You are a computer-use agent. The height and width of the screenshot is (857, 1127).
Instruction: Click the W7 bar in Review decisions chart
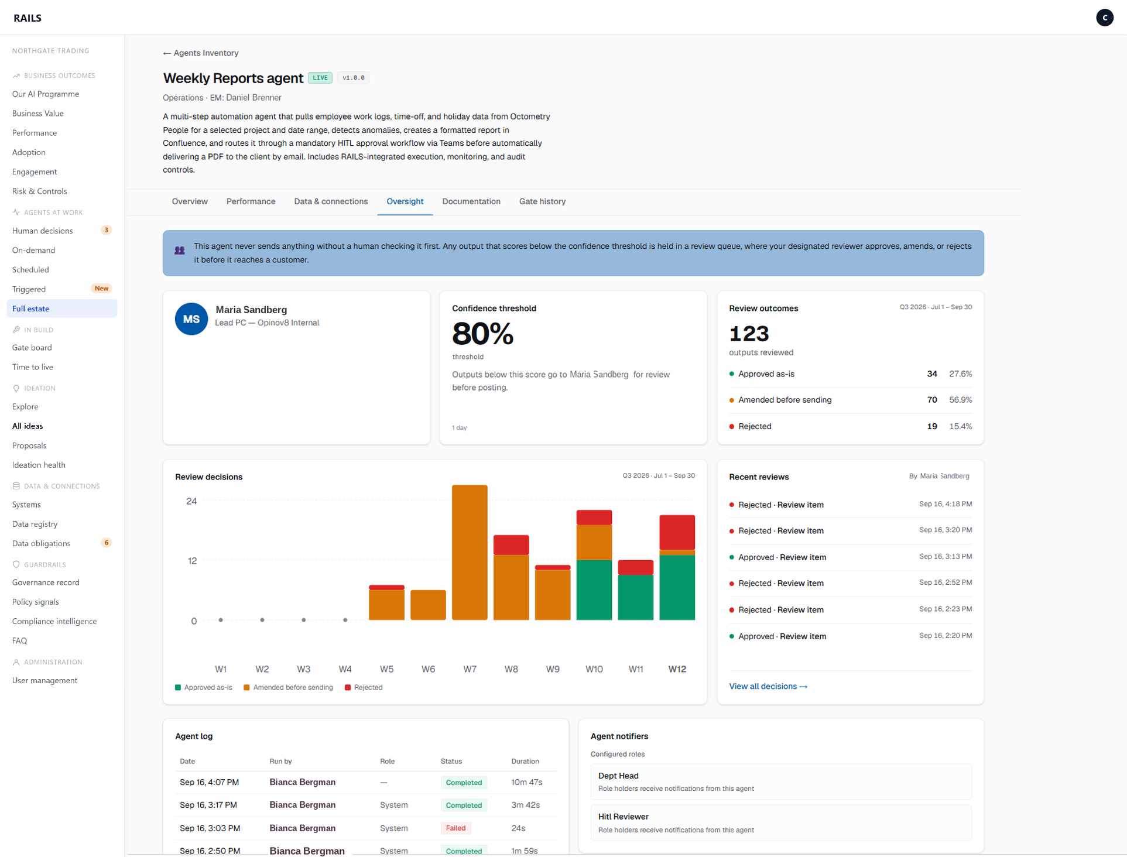pyautogui.click(x=470, y=552)
